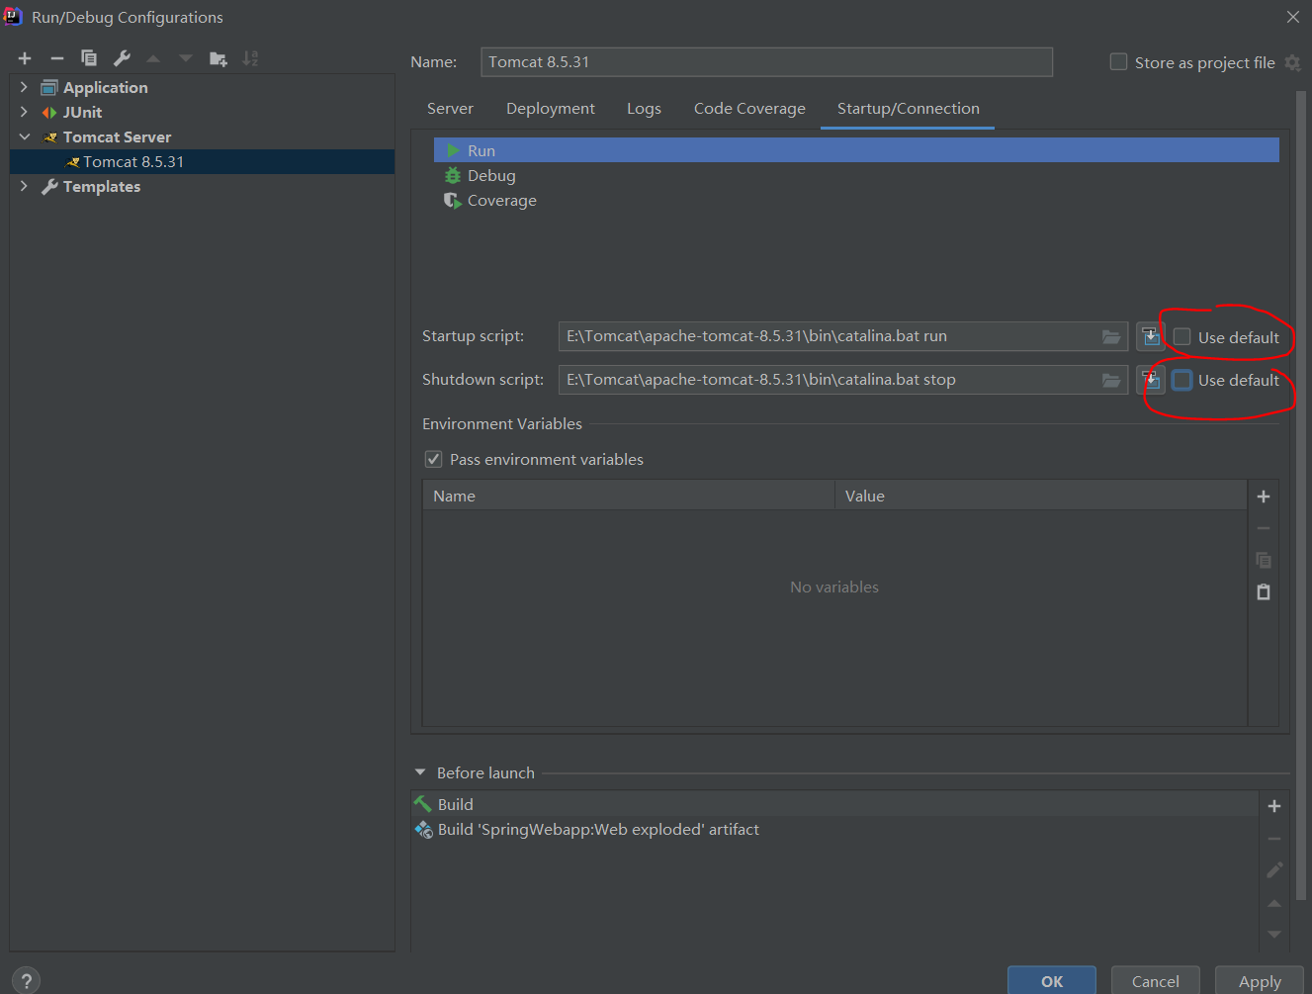Select the Coverage mode entry

(856, 200)
